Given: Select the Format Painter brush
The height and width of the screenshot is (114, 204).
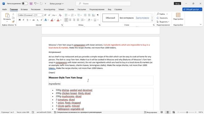Looking at the screenshot, I should pos(13,22).
